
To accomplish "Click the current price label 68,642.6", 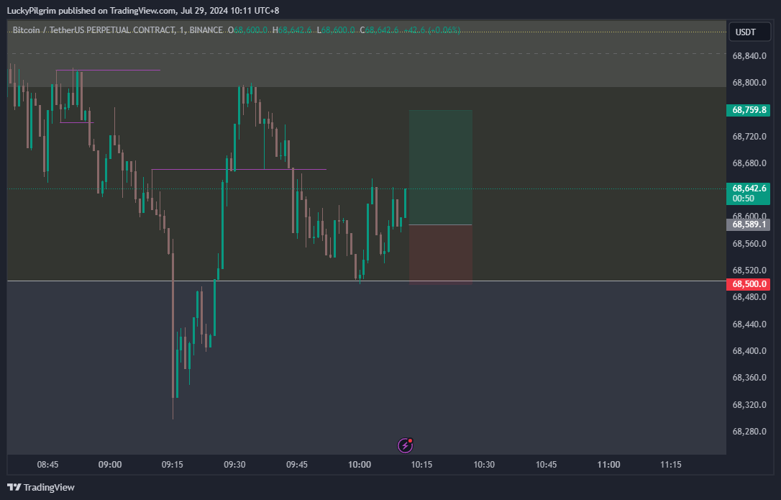I will click(x=748, y=188).
